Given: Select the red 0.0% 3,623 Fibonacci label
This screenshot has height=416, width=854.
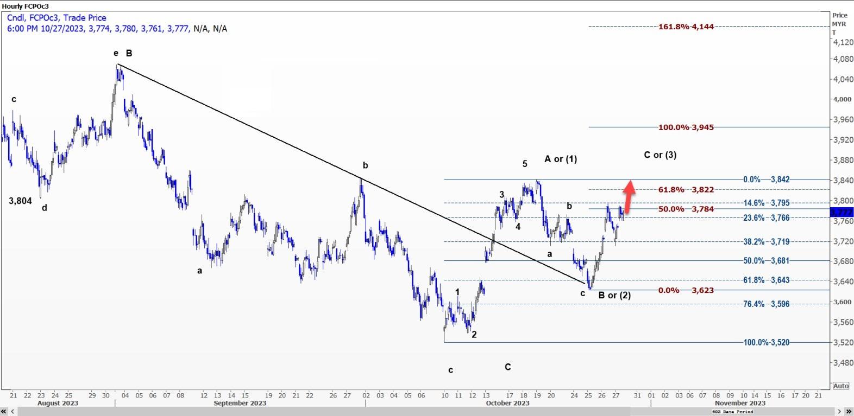Looking at the screenshot, I should click(x=686, y=291).
